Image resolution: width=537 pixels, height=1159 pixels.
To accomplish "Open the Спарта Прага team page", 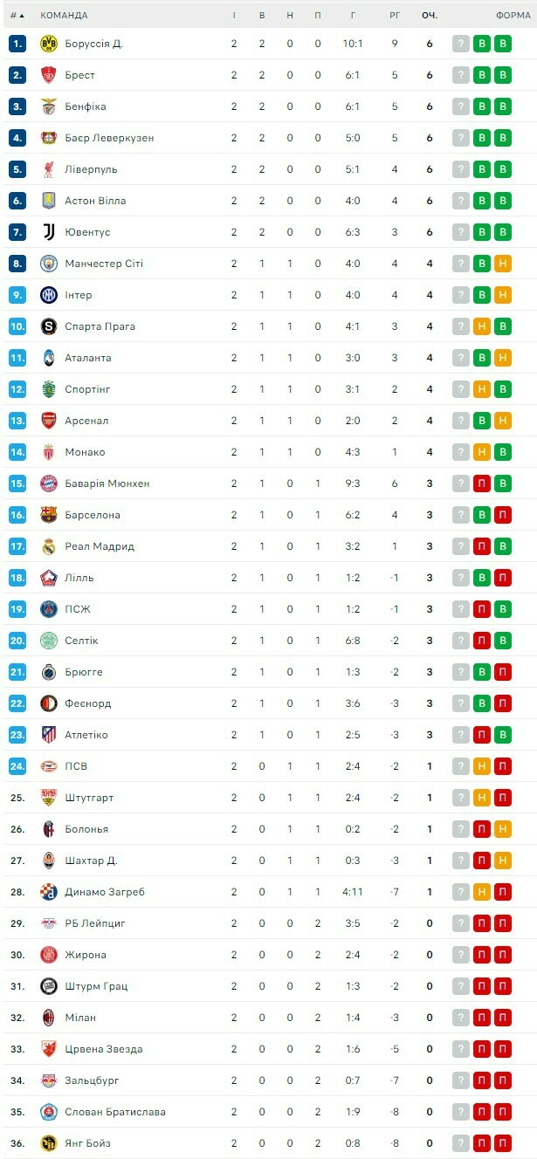I will (100, 326).
